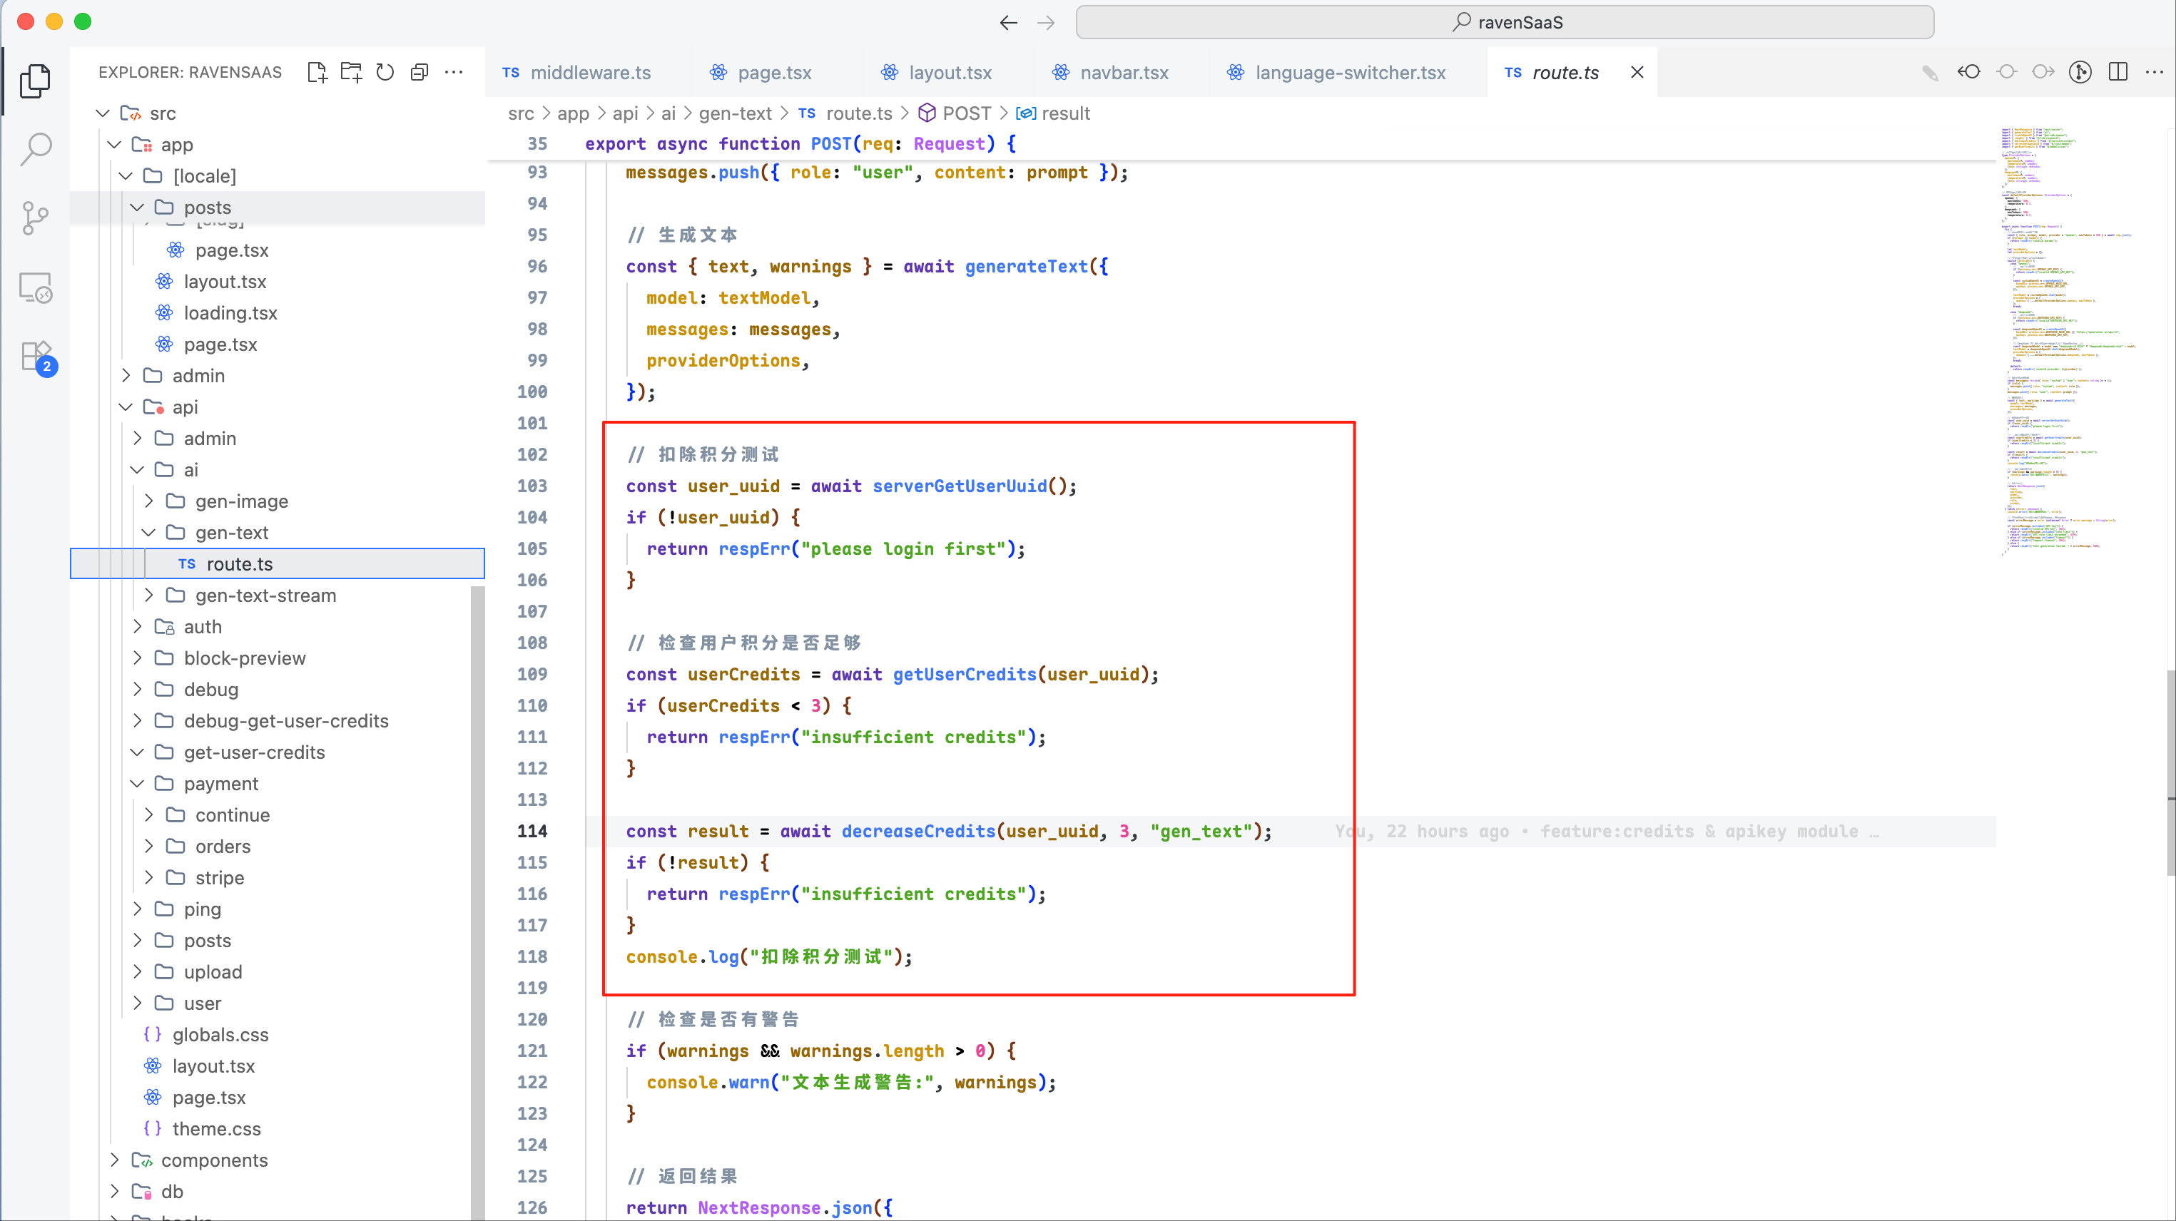The image size is (2176, 1221).
Task: Open theme.css file
Action: [216, 1129]
